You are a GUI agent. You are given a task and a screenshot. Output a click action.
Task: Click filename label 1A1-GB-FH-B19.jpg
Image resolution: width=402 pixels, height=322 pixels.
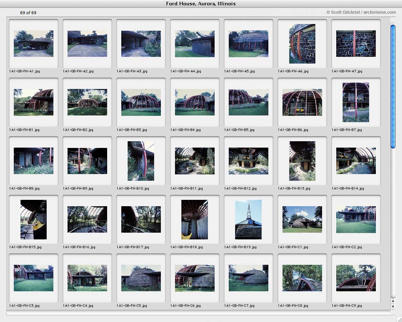click(240, 247)
